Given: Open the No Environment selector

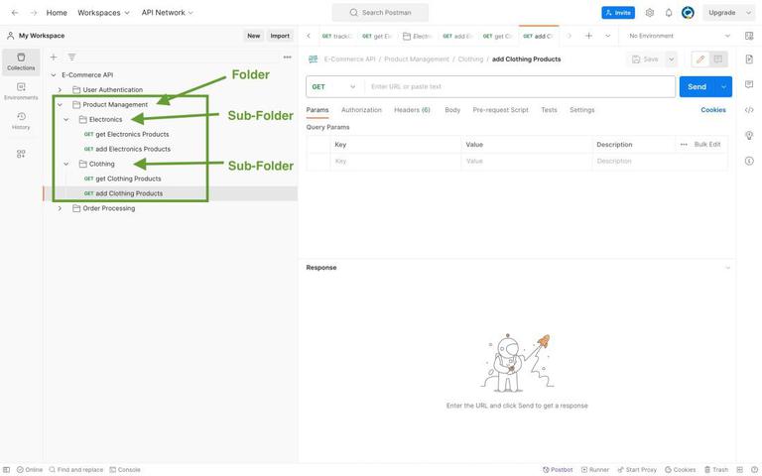Looking at the screenshot, I should [x=679, y=36].
